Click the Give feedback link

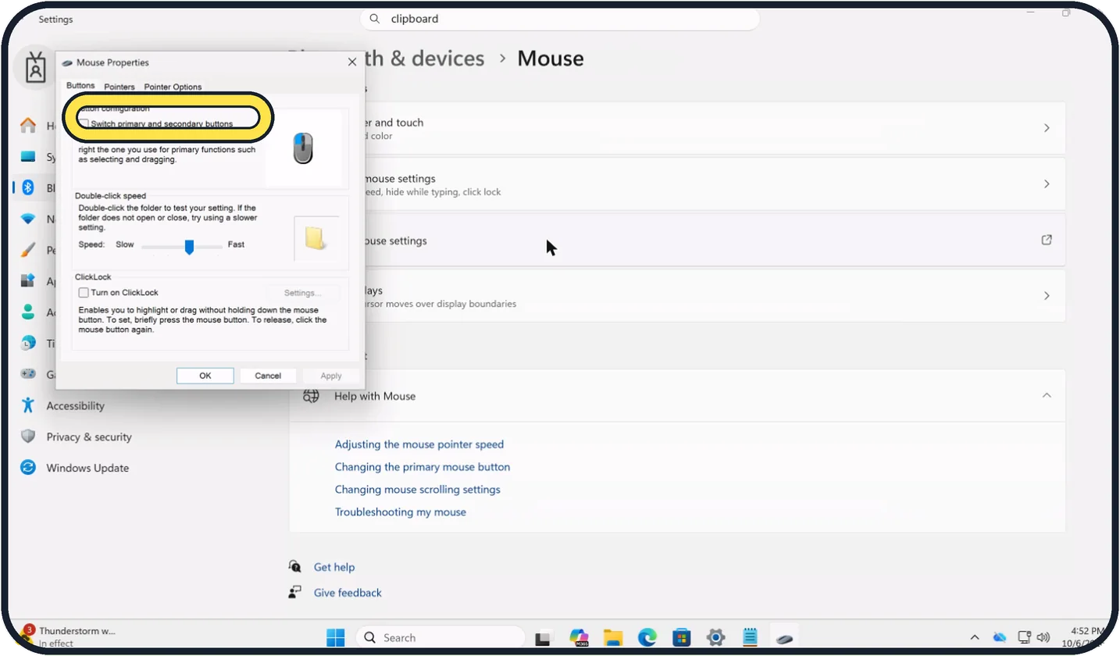point(348,593)
